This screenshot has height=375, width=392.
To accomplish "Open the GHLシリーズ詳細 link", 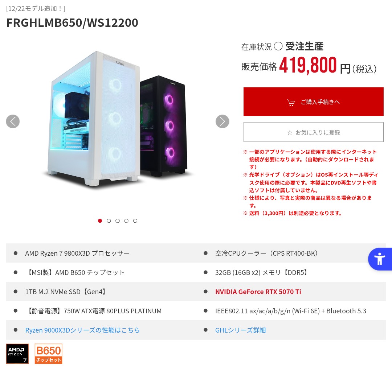I will 241,330.
